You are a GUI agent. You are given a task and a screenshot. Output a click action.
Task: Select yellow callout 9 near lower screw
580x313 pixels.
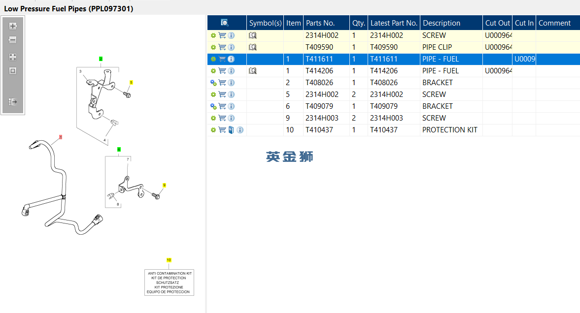[x=164, y=185]
